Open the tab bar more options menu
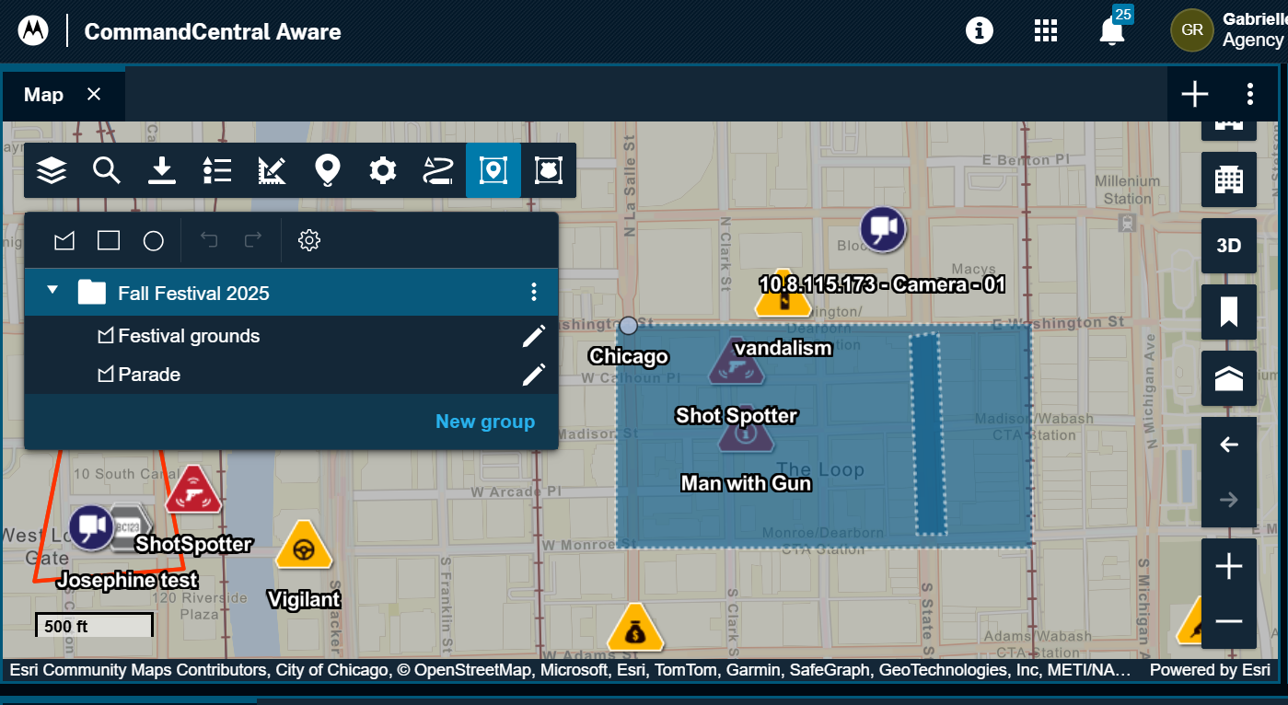 (1250, 94)
